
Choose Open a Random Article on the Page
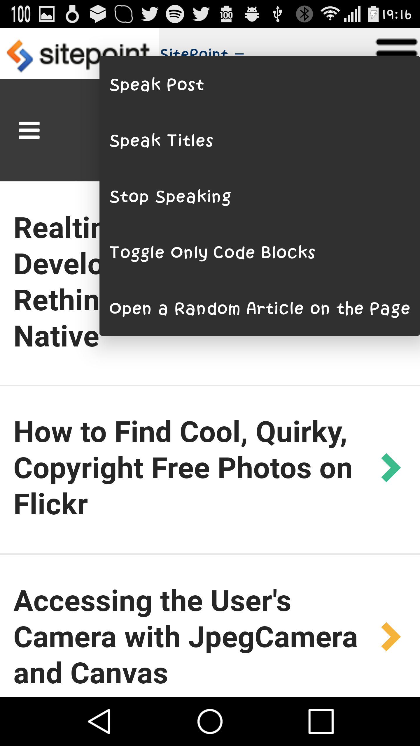tap(260, 308)
